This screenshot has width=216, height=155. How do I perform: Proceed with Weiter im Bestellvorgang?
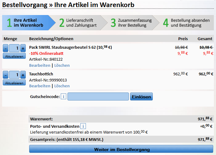coord(121,149)
